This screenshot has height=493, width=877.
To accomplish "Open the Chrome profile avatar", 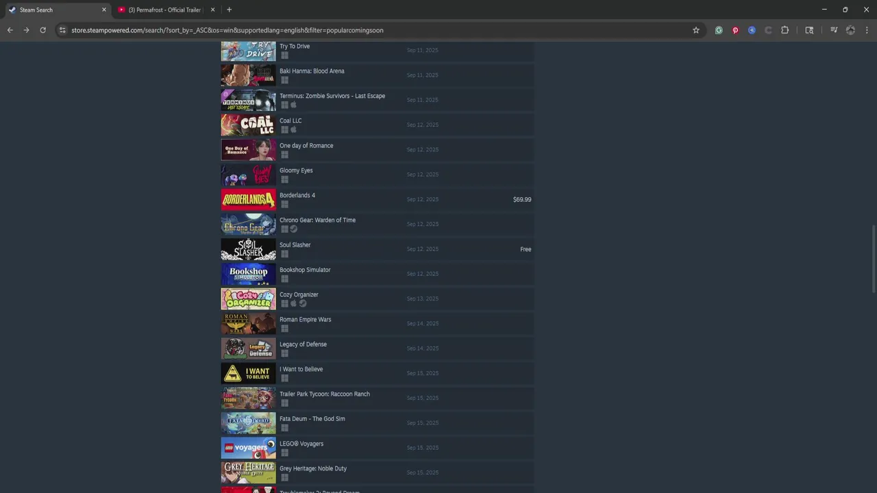I will point(850,30).
